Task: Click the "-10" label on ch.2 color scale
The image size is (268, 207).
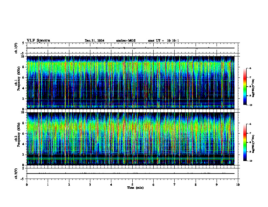Action: click(250, 161)
